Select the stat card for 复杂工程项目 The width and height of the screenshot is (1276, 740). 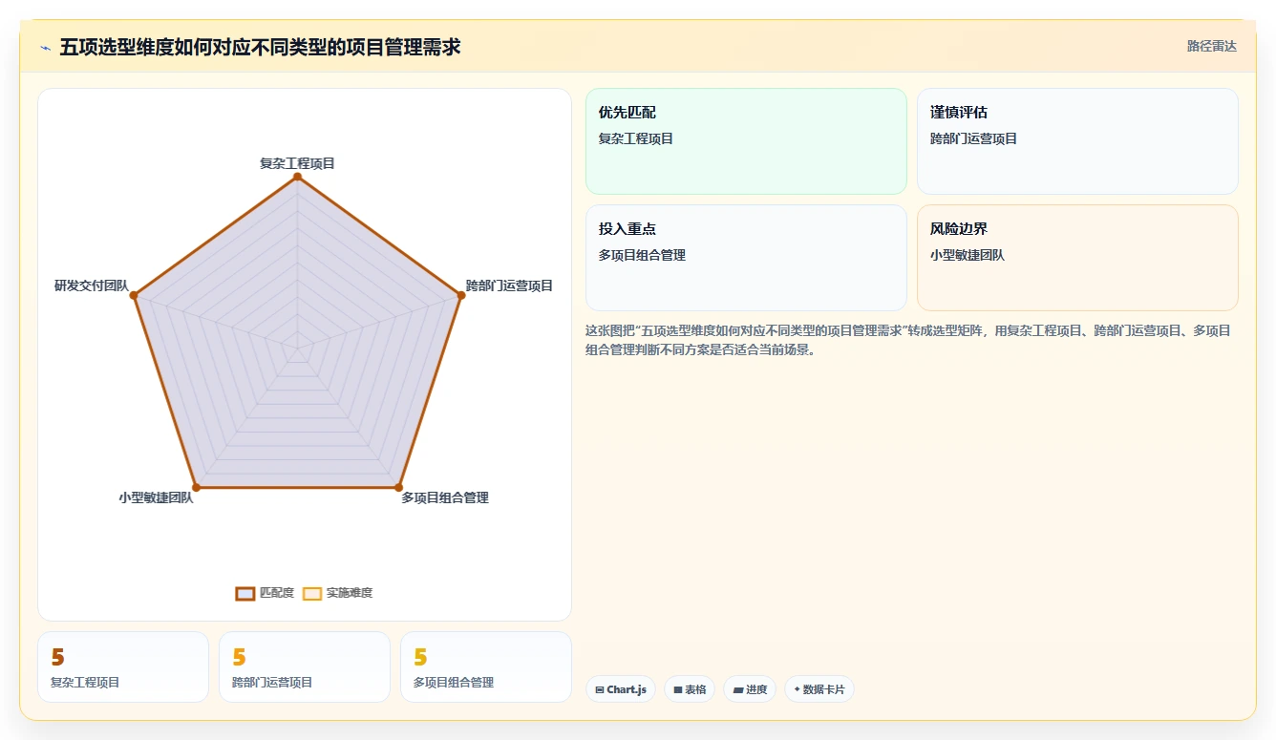(123, 666)
